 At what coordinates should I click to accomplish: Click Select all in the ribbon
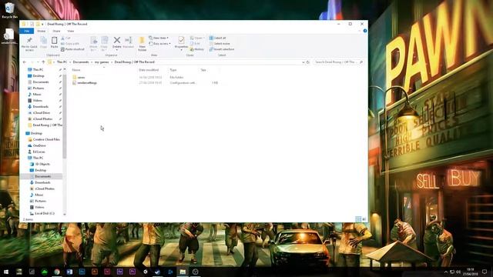[x=217, y=38]
